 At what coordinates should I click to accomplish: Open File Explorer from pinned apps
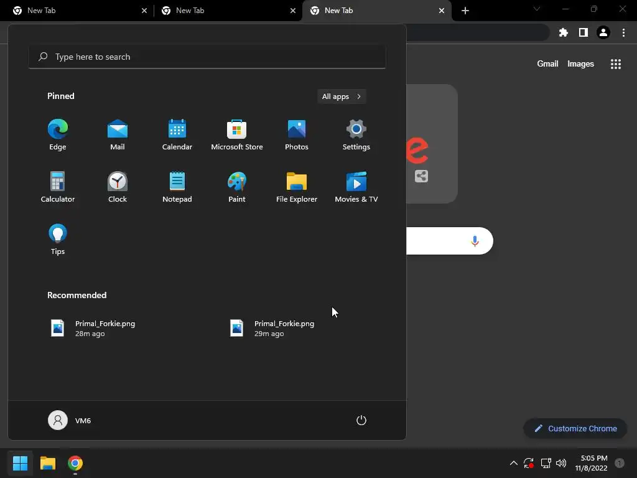297,187
